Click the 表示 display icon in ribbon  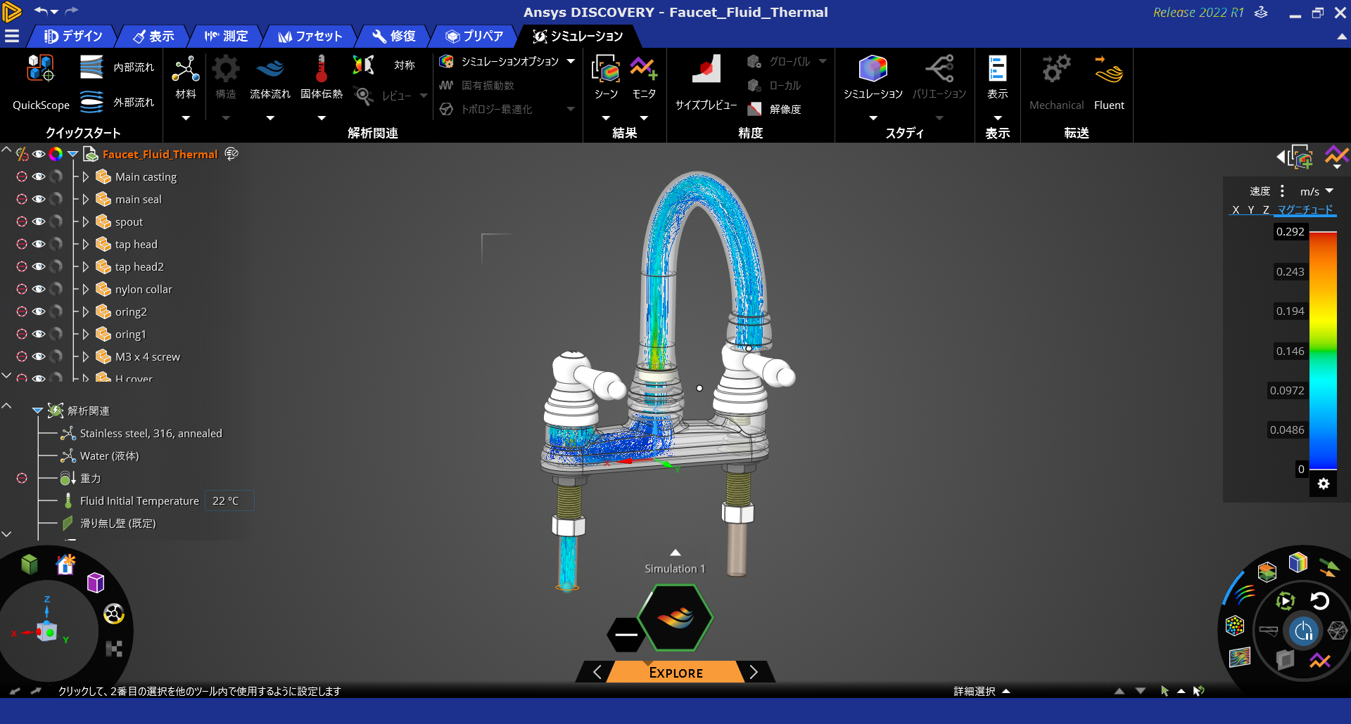998,69
